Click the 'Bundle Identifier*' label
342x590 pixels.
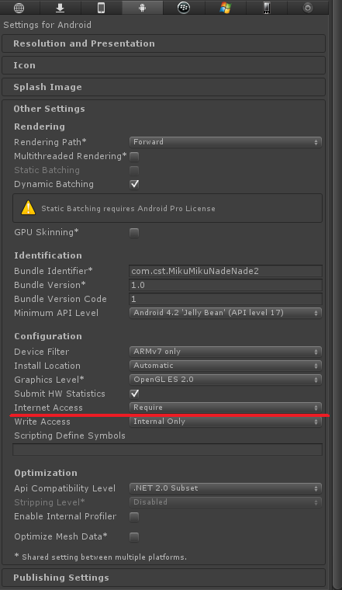pos(54,271)
